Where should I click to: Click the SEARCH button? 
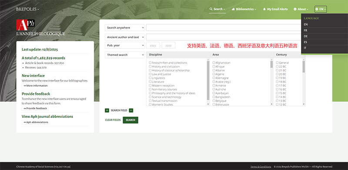(130, 120)
